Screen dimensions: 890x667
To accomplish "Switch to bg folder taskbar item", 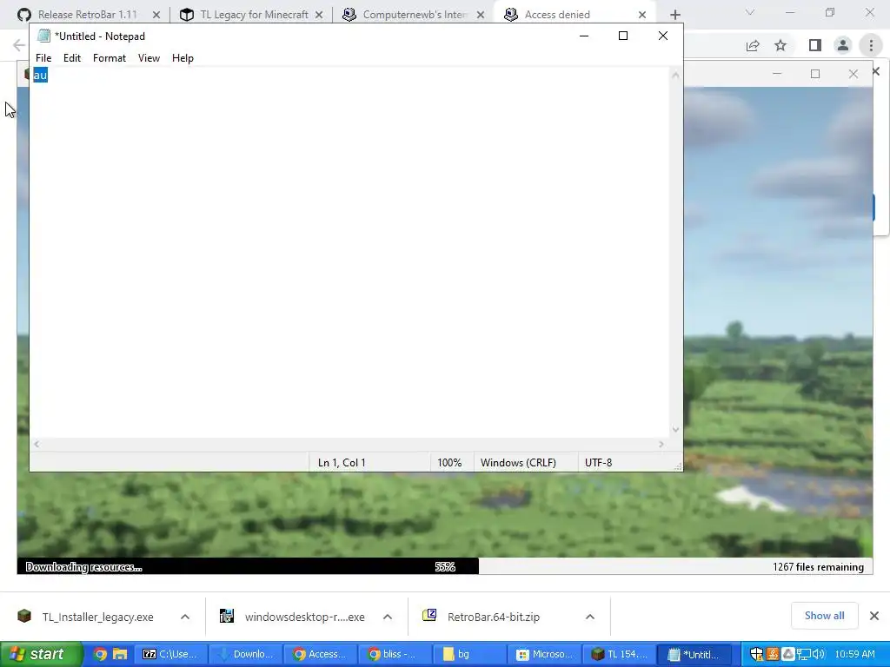I will click(469, 654).
